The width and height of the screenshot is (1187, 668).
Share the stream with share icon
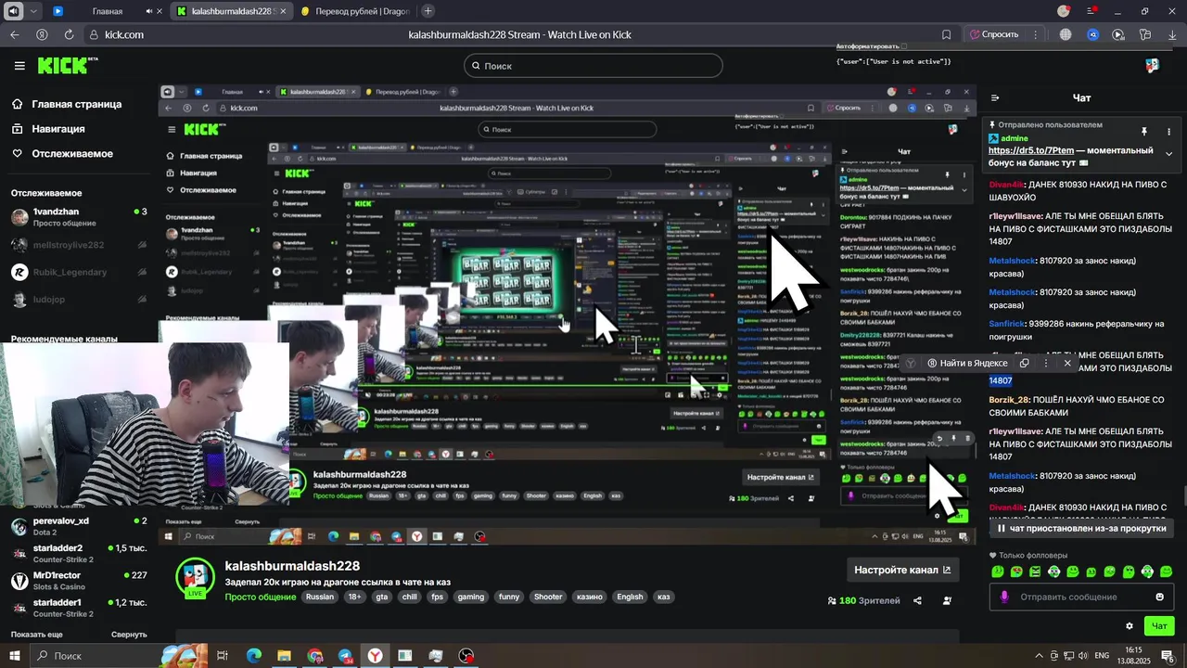point(917,600)
